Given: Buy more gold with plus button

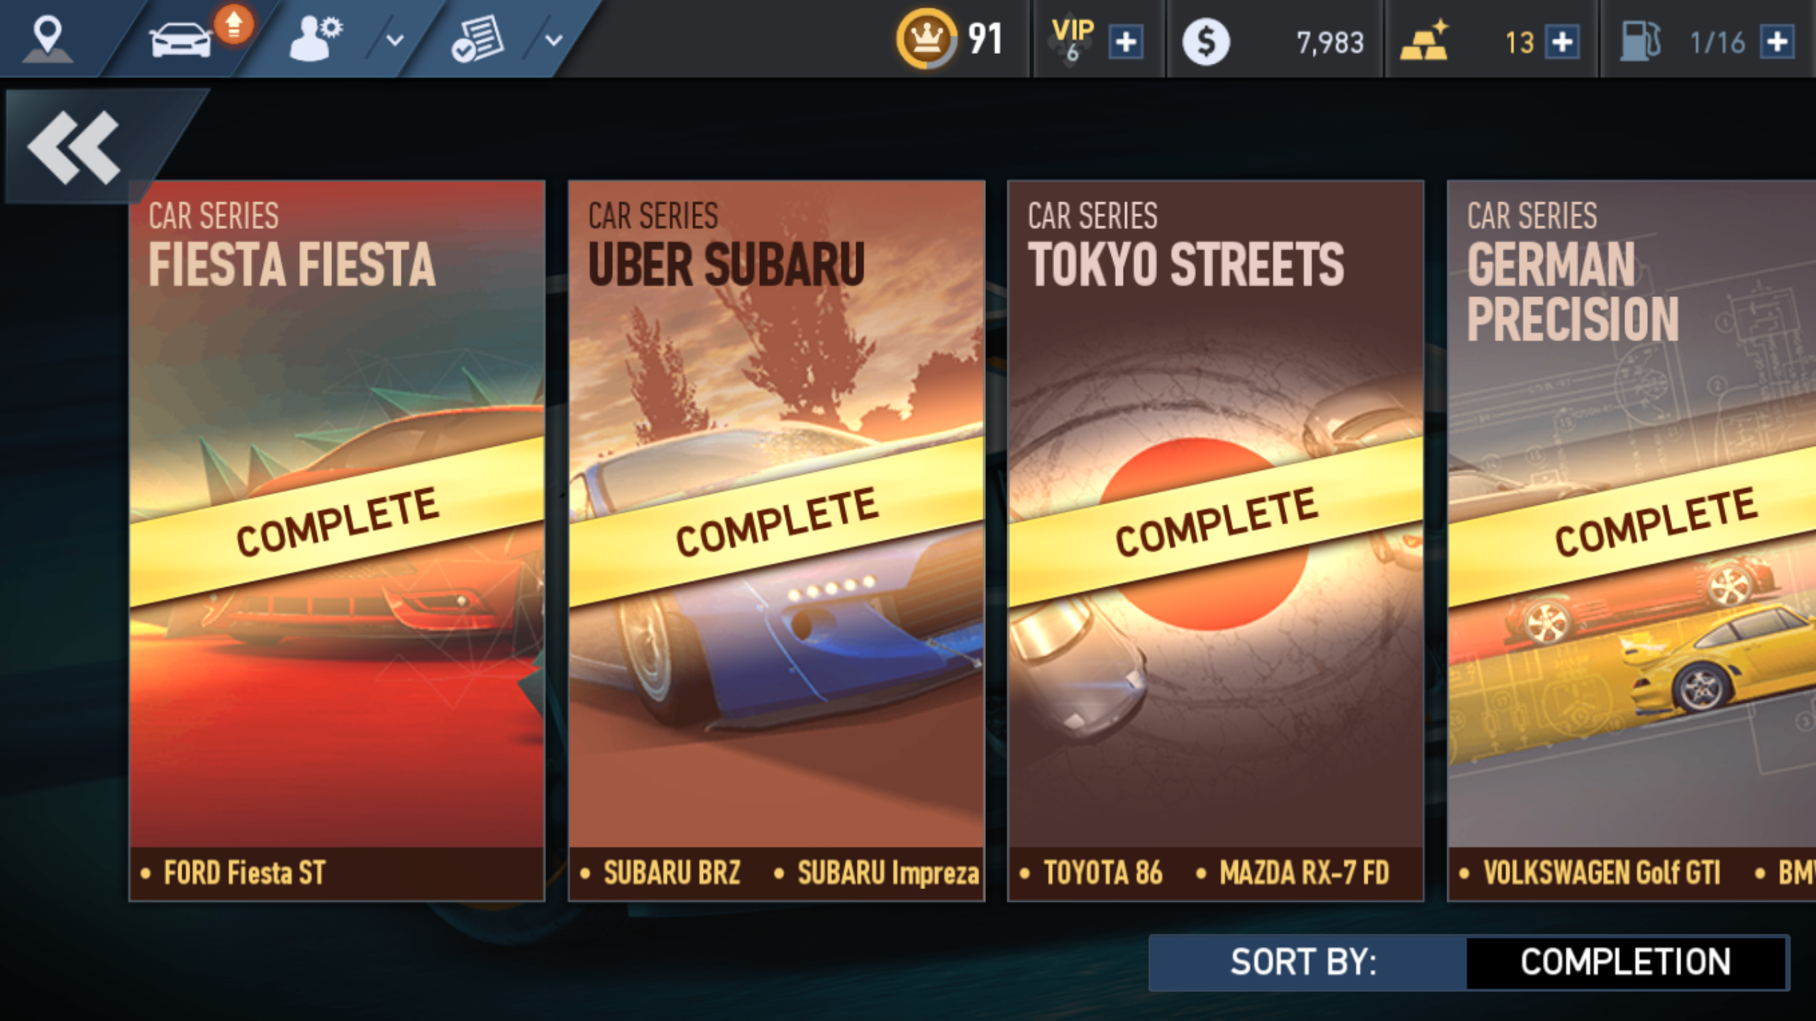Looking at the screenshot, I should (1563, 43).
